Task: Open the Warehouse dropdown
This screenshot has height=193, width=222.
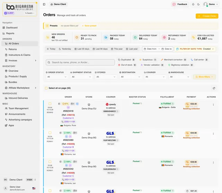Action: click(179, 77)
